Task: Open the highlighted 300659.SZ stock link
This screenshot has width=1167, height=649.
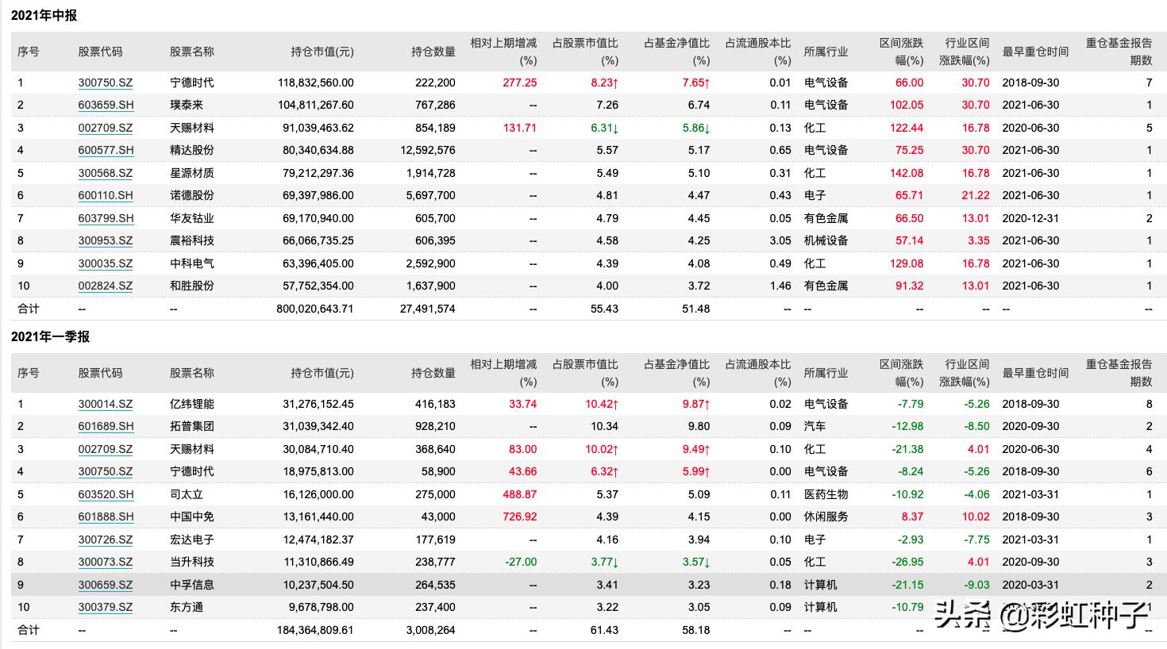Action: [105, 585]
